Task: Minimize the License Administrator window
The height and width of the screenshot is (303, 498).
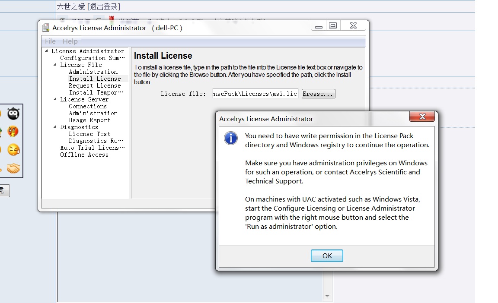Action: [319, 26]
